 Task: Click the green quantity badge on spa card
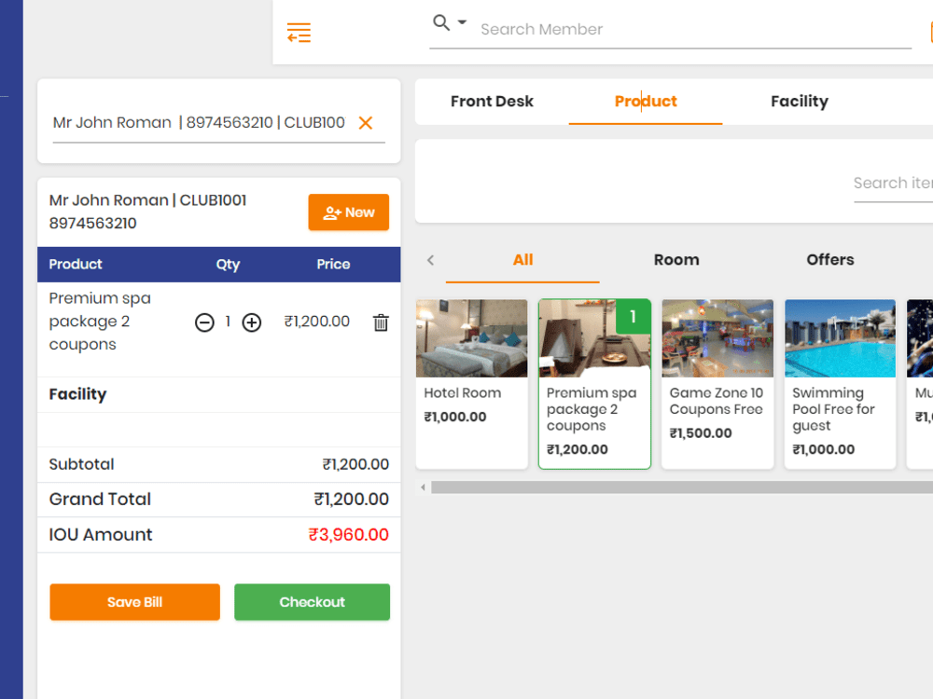pyautogui.click(x=634, y=317)
